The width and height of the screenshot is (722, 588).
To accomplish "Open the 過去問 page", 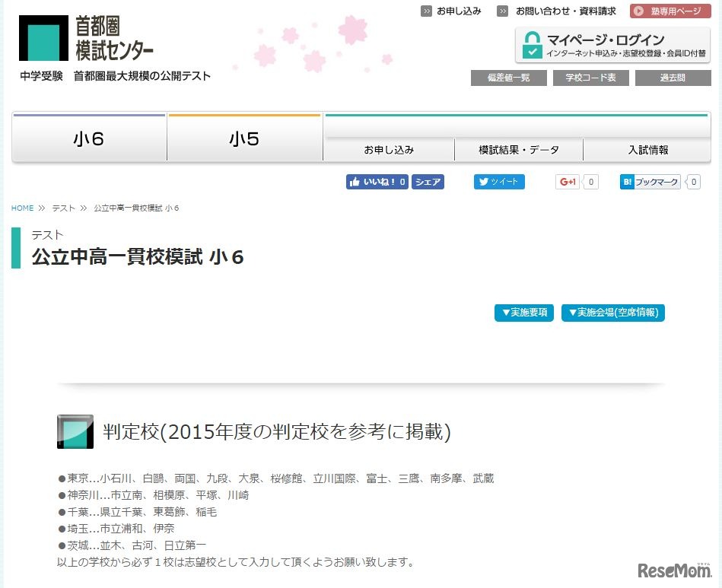I will (x=673, y=77).
